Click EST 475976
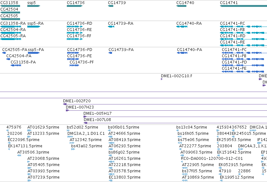 coord(7,130)
